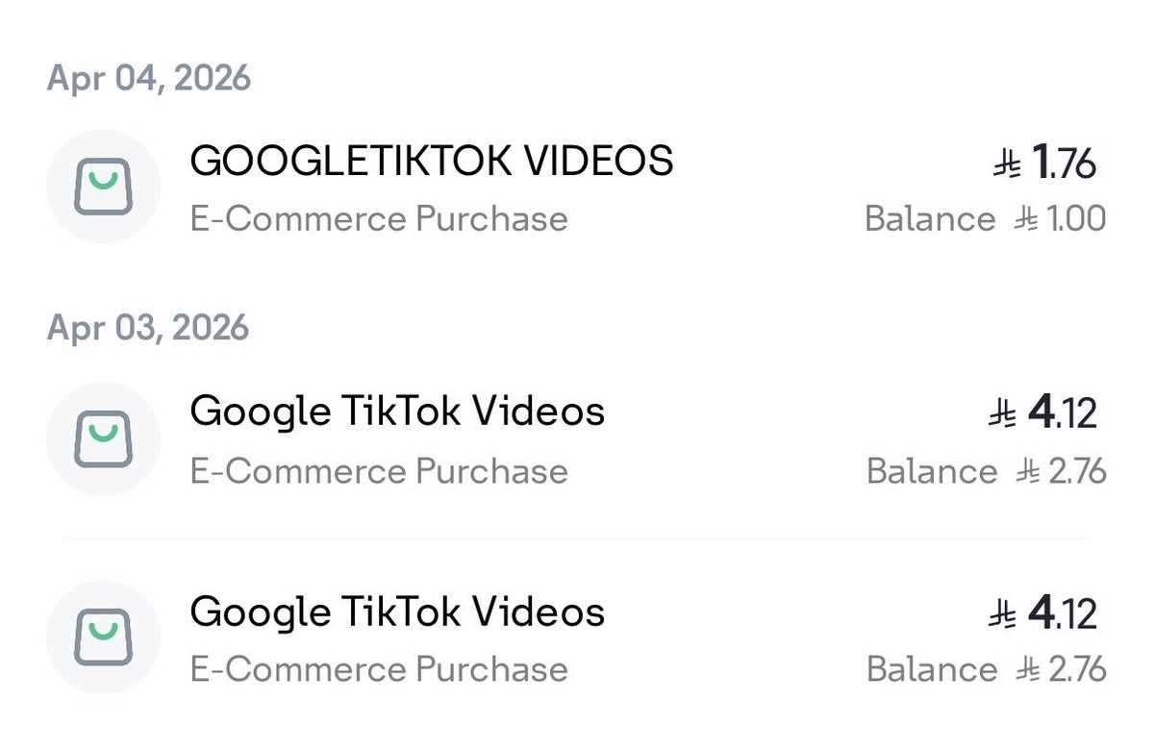
Task: Click the currency symbol in the bottom row's Balance 2.76
Action: point(1027,670)
